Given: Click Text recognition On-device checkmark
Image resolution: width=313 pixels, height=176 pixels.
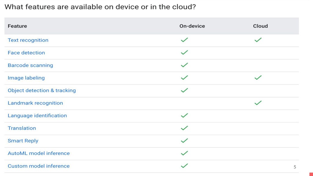Looking at the screenshot, I should 184,40.
